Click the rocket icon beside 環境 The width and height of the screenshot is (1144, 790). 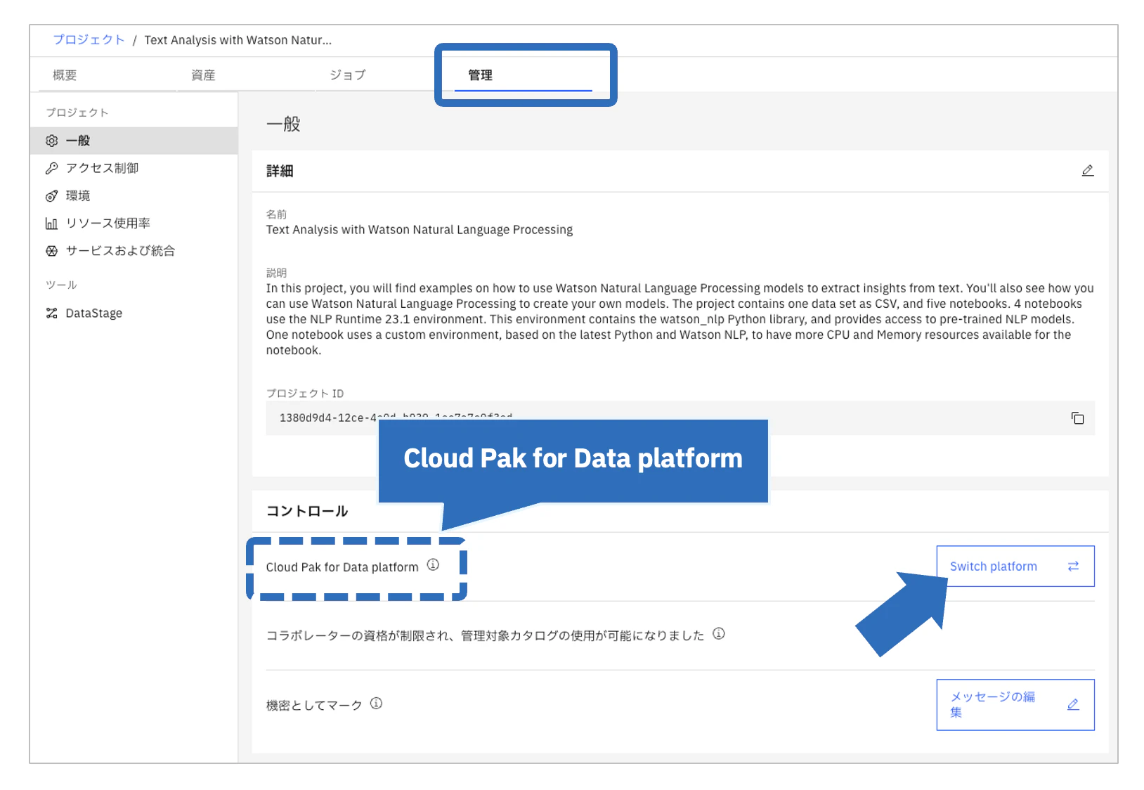[x=51, y=195]
